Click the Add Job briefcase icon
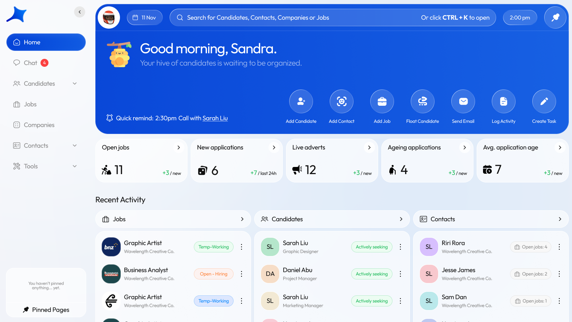 coord(382,101)
